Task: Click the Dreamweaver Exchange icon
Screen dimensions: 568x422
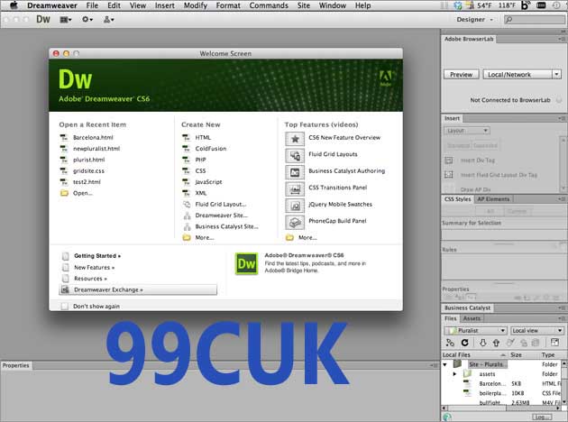Action: pos(65,289)
